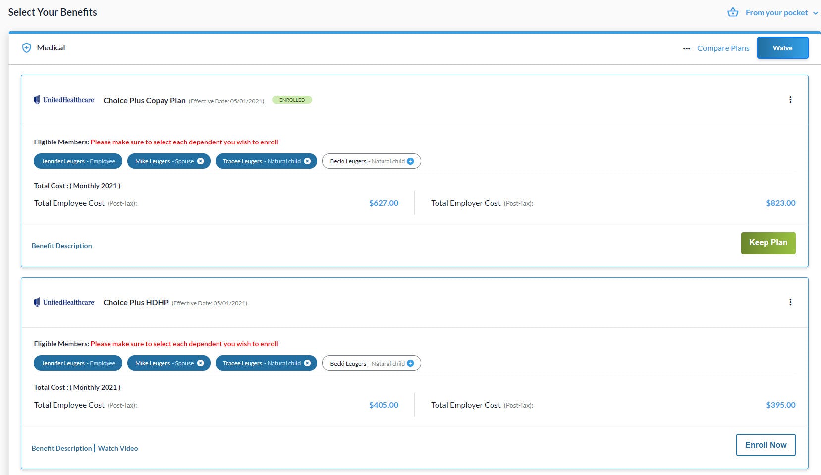Click Keep Plan on the Choice Plus Copay Plan
This screenshot has width=821, height=475.
pos(768,242)
